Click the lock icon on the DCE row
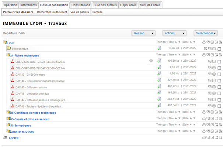The width and height of the screenshot is (223, 147). tap(204, 42)
